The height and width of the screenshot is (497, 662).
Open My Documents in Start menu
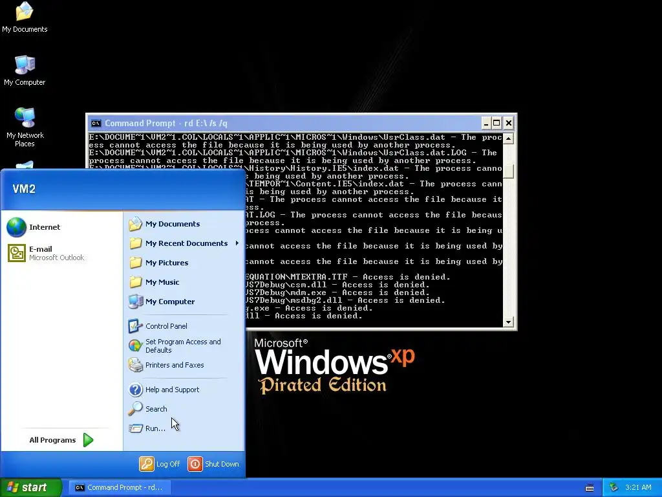164,224
